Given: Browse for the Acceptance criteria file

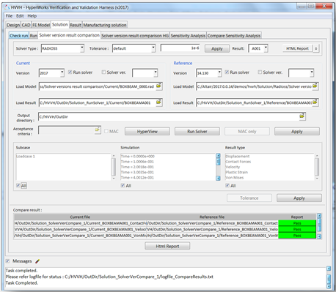Looking at the screenshot, I should 98,130.
